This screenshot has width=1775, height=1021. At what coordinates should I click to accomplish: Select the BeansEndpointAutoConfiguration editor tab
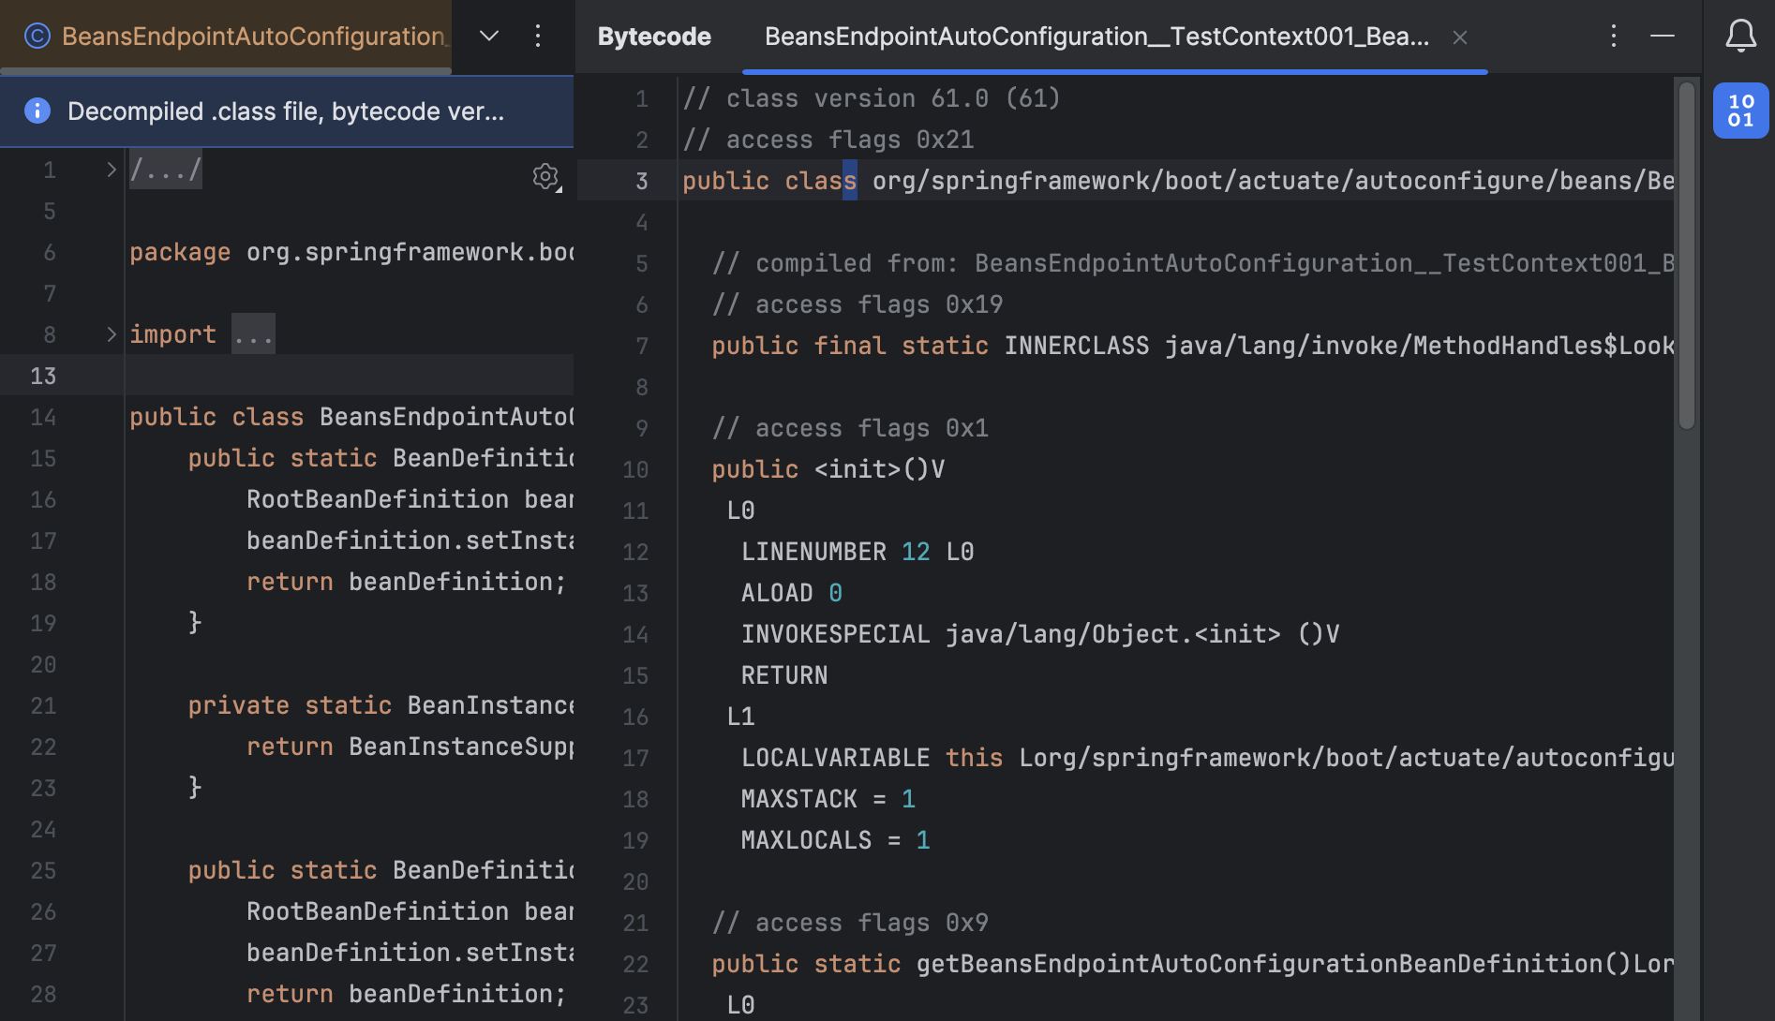tap(225, 36)
